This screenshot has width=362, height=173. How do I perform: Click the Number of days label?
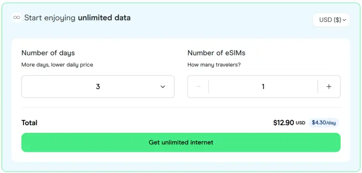coord(48,53)
